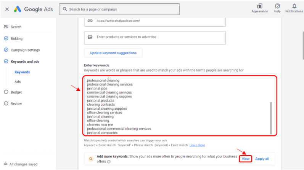Open the Notifications bell
Image resolution: width=304 pixels, height=170 pixels.
coord(294,6)
